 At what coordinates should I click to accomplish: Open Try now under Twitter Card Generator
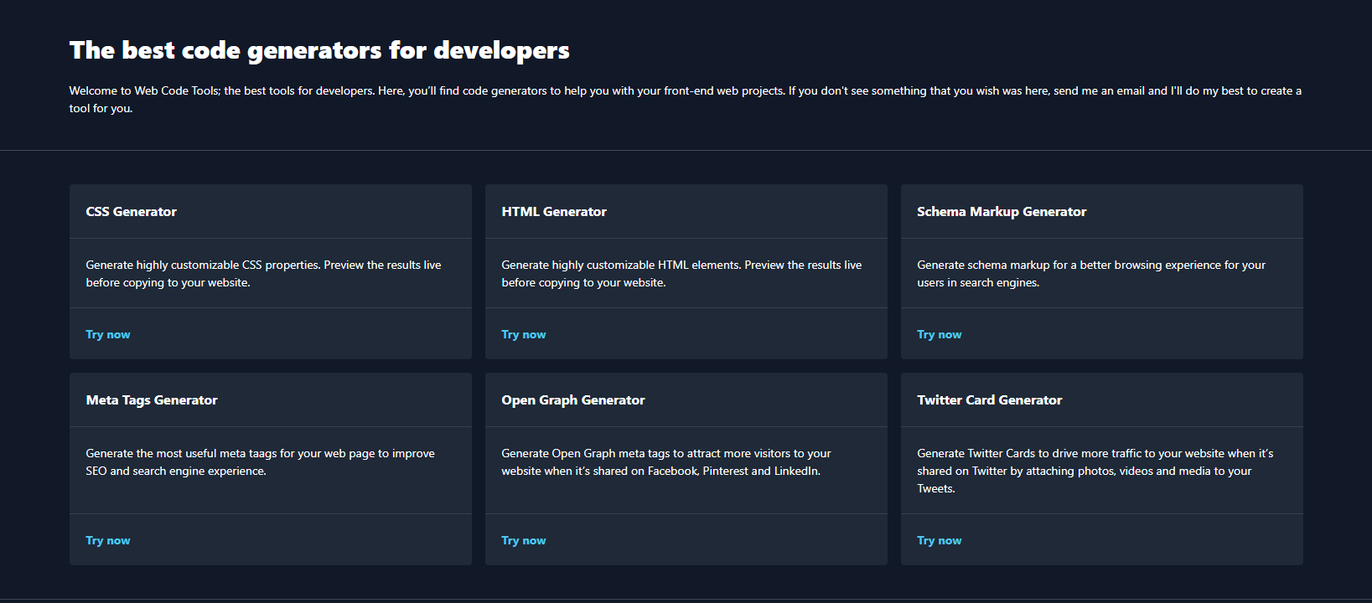(939, 540)
